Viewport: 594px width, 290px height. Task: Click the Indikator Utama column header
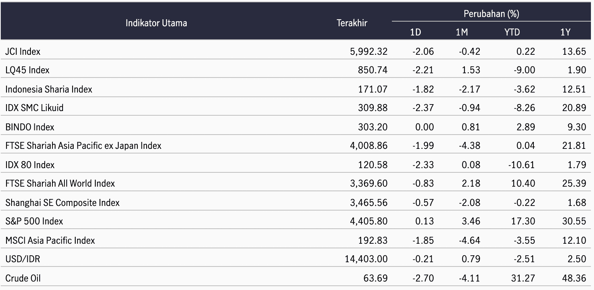[156, 23]
